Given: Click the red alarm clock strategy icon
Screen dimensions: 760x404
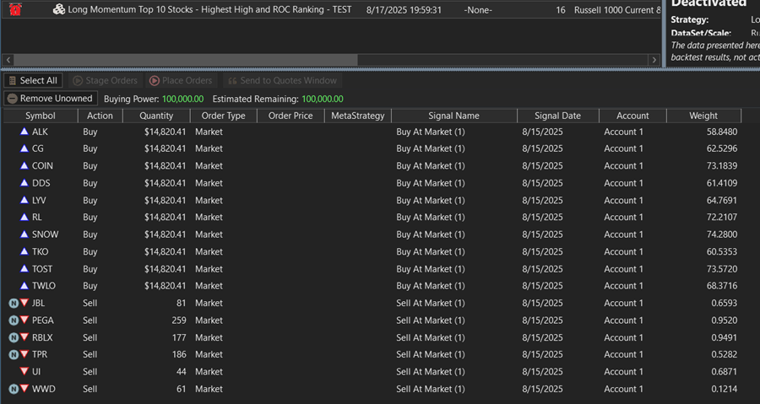Looking at the screenshot, I should (15, 9).
